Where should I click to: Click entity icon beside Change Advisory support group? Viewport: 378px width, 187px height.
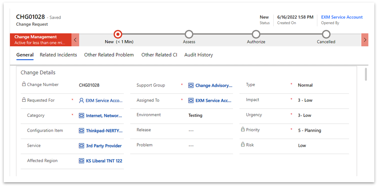191,85
